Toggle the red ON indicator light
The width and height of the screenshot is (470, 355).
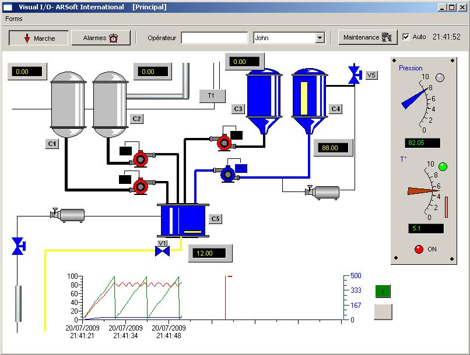(418, 249)
